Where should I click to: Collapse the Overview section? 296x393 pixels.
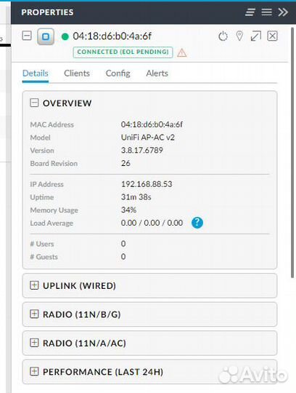(x=34, y=103)
